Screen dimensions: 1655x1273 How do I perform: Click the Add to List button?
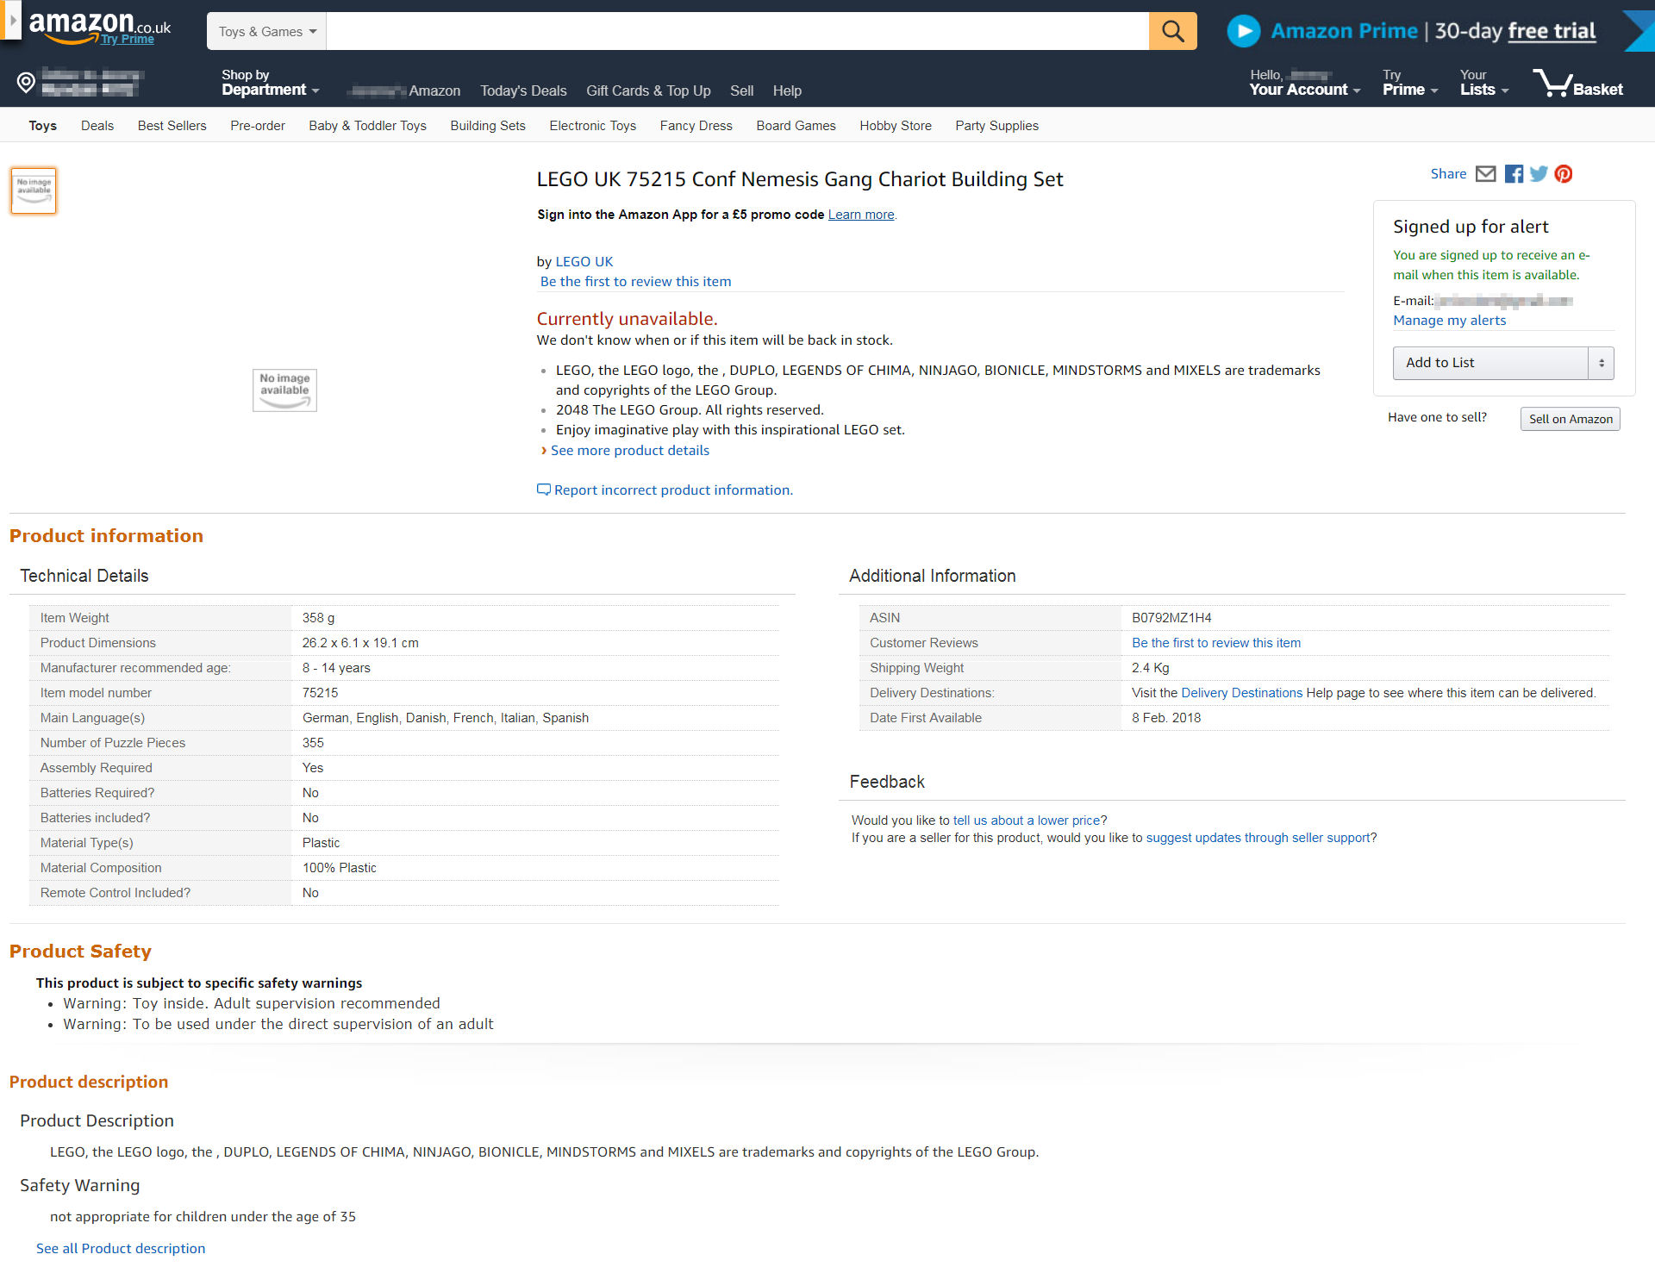1490,363
